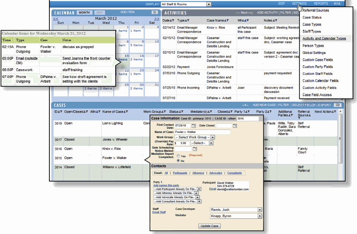357x234 pixels.
Task: Select No for Mediation Report Completed
Action: click(178, 161)
